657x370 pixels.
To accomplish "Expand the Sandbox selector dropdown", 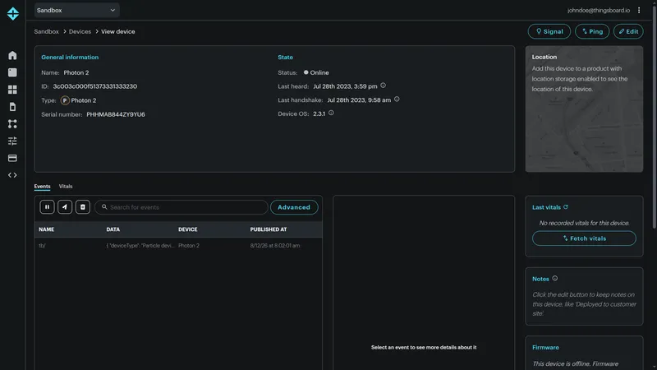I will (76, 10).
